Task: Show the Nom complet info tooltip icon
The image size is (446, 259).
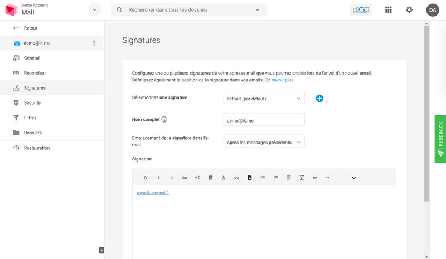Action: pos(164,119)
